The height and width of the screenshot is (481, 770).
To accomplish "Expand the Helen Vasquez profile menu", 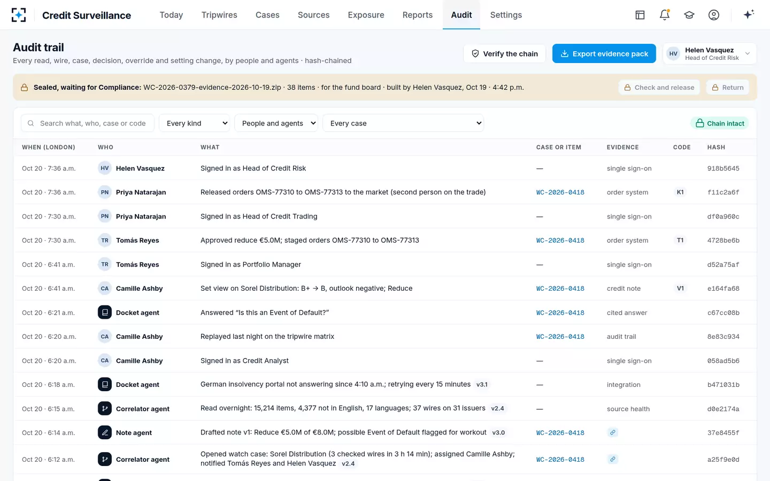I will [710, 53].
